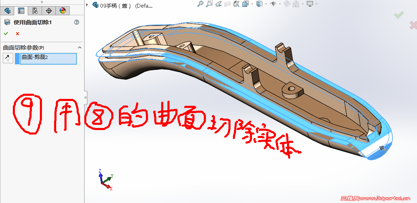Click the blue highlighted surface selection bar

(17, 59)
